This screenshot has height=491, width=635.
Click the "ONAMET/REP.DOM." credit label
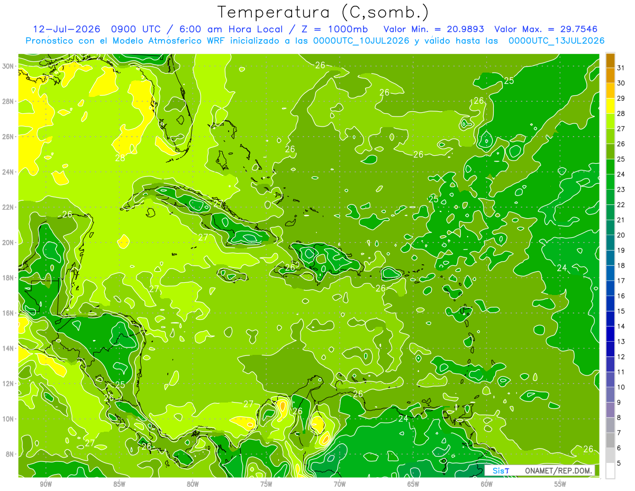pyautogui.click(x=559, y=470)
